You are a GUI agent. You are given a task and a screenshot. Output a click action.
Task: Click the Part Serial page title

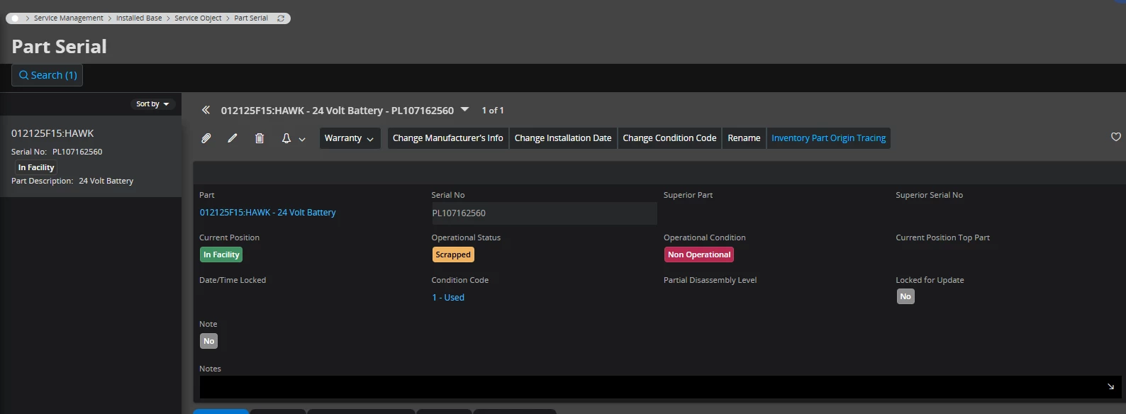pos(59,47)
